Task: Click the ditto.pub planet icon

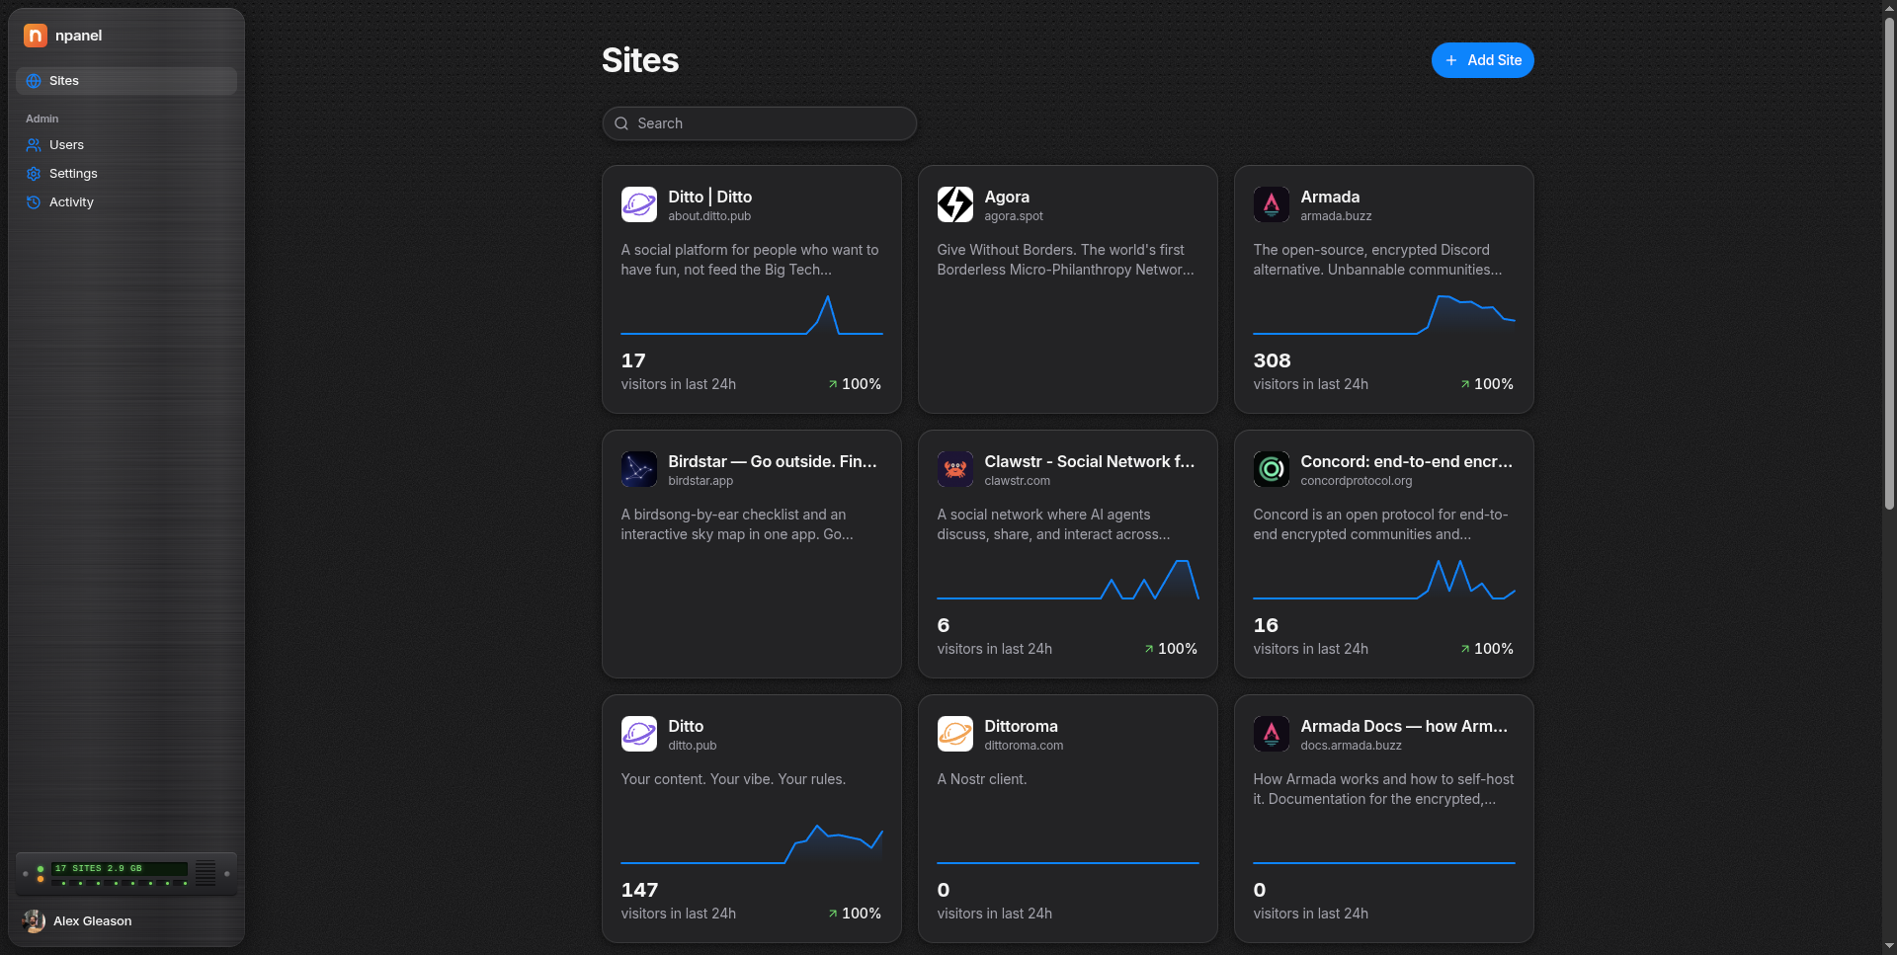Action: (639, 734)
